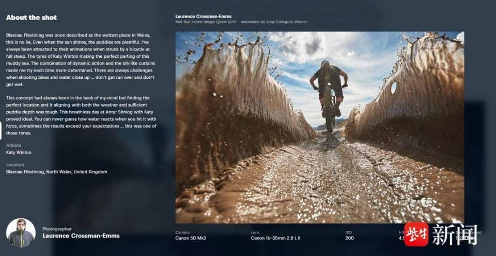Click the Photographer label above the name
Viewport: 496px width, 256px height.
57,229
